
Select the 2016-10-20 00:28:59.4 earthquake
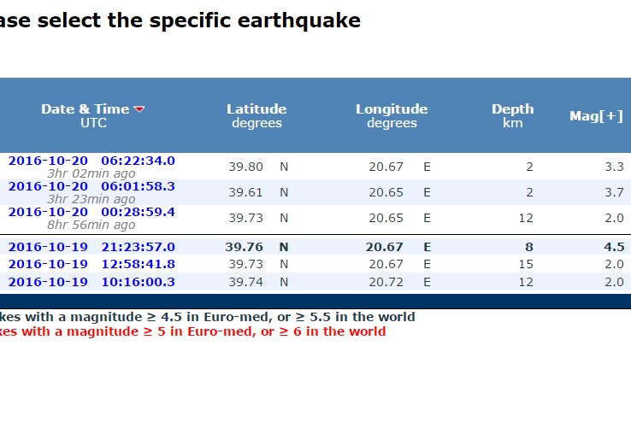click(x=91, y=212)
